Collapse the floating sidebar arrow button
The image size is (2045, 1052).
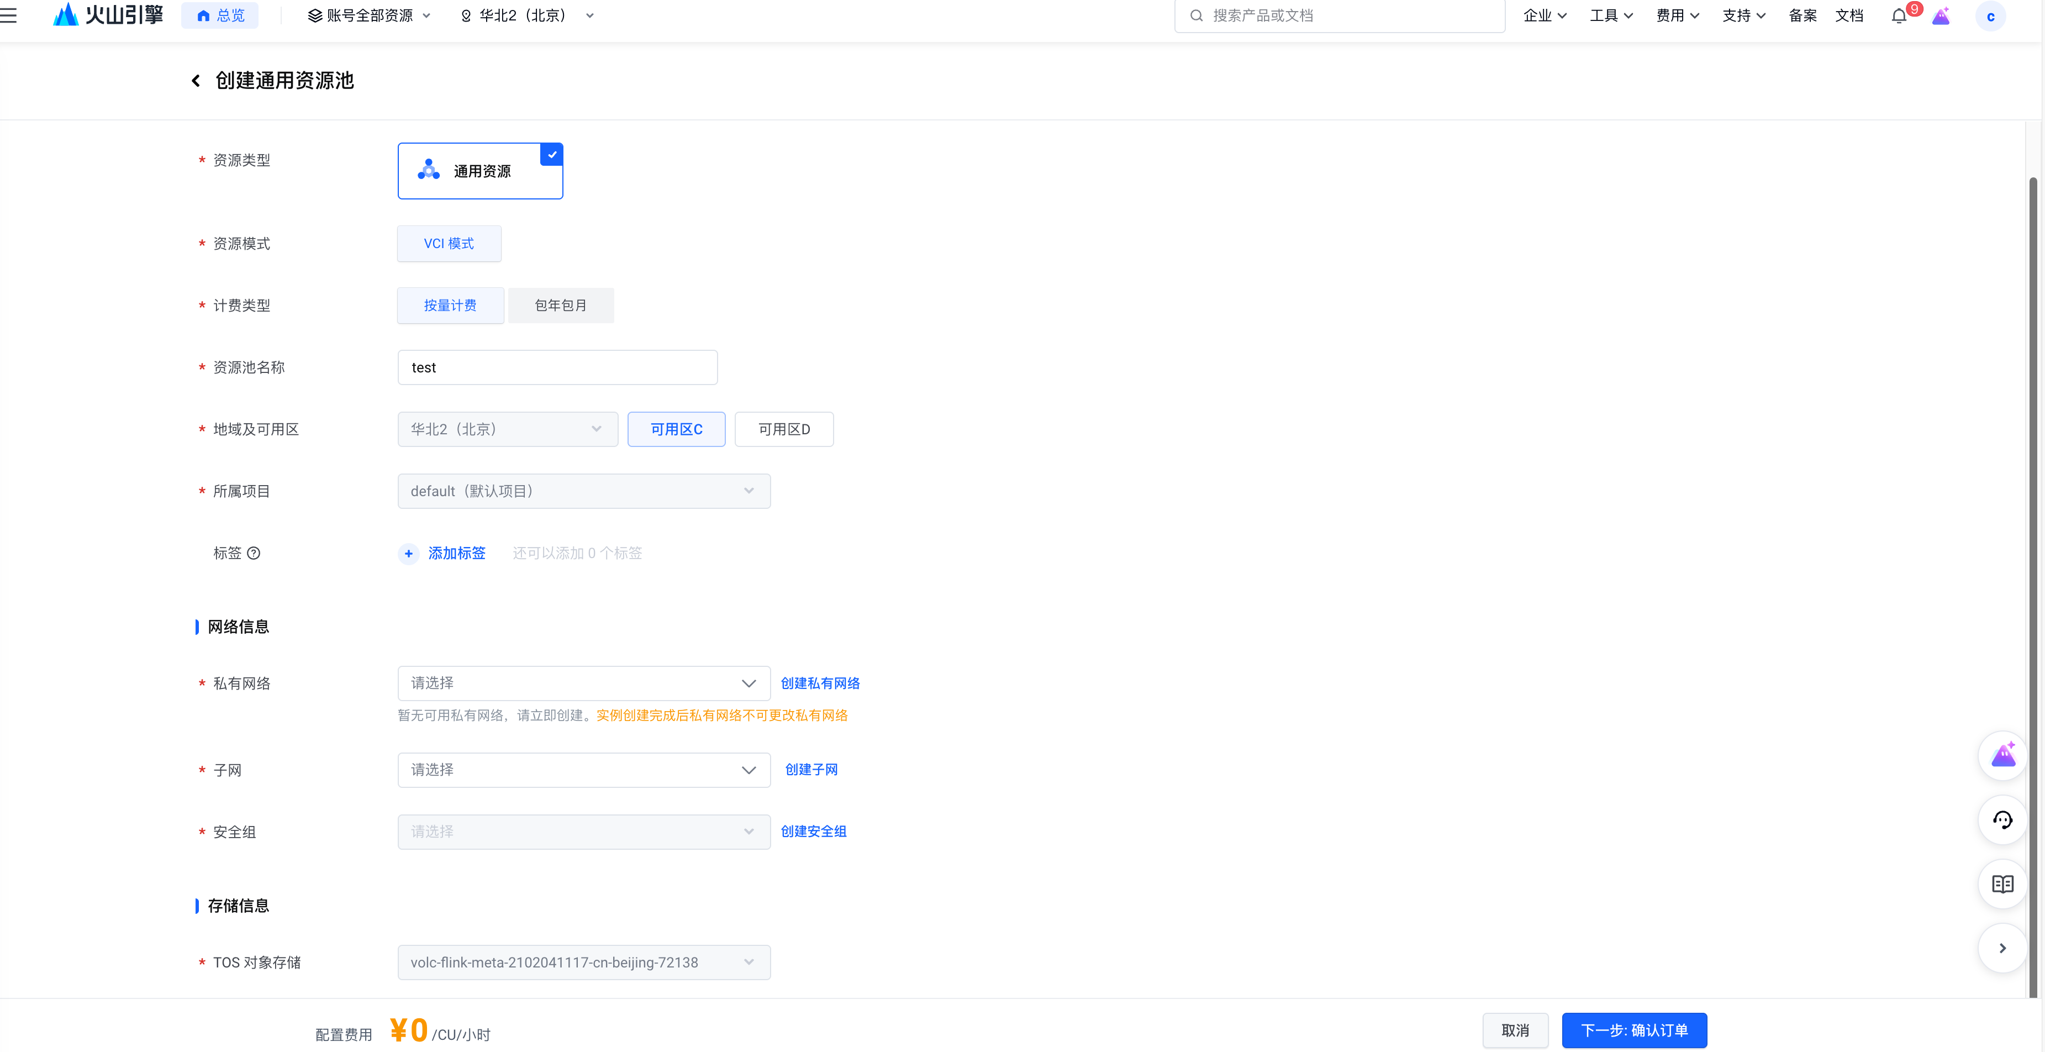click(x=2002, y=948)
